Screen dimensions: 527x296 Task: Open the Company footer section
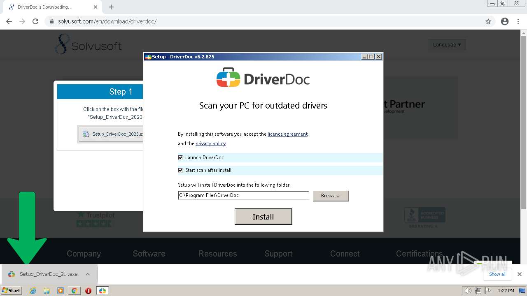coord(84,254)
